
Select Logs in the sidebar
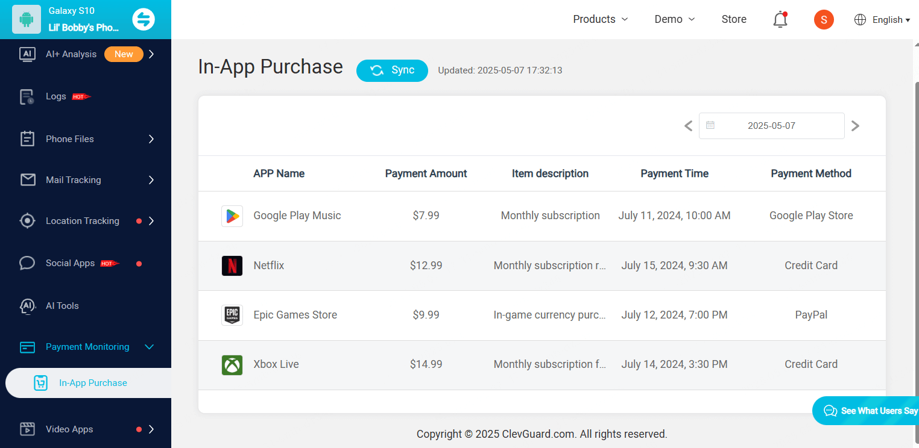click(56, 96)
